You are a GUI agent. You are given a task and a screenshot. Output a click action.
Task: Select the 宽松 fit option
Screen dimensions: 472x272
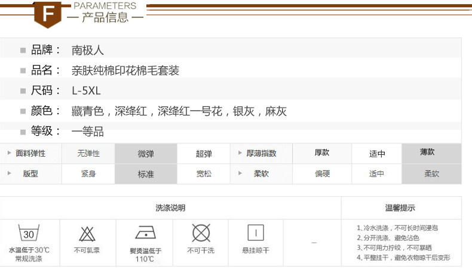click(x=204, y=174)
